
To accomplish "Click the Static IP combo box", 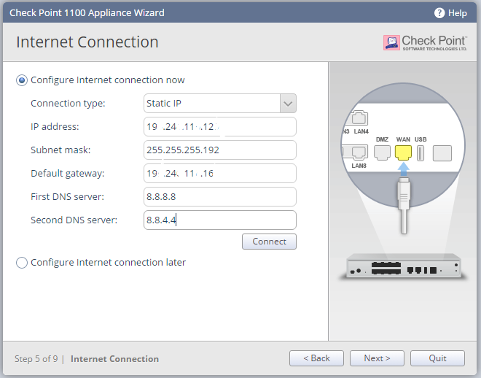I will click(220, 104).
